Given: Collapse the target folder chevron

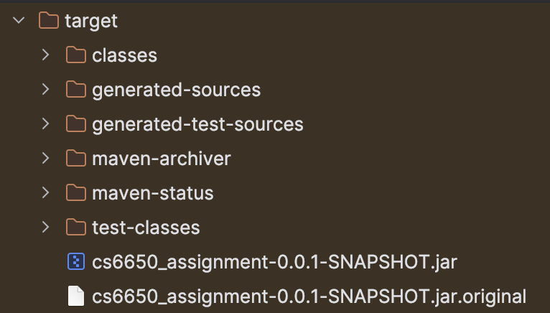Looking at the screenshot, I should pos(19,21).
